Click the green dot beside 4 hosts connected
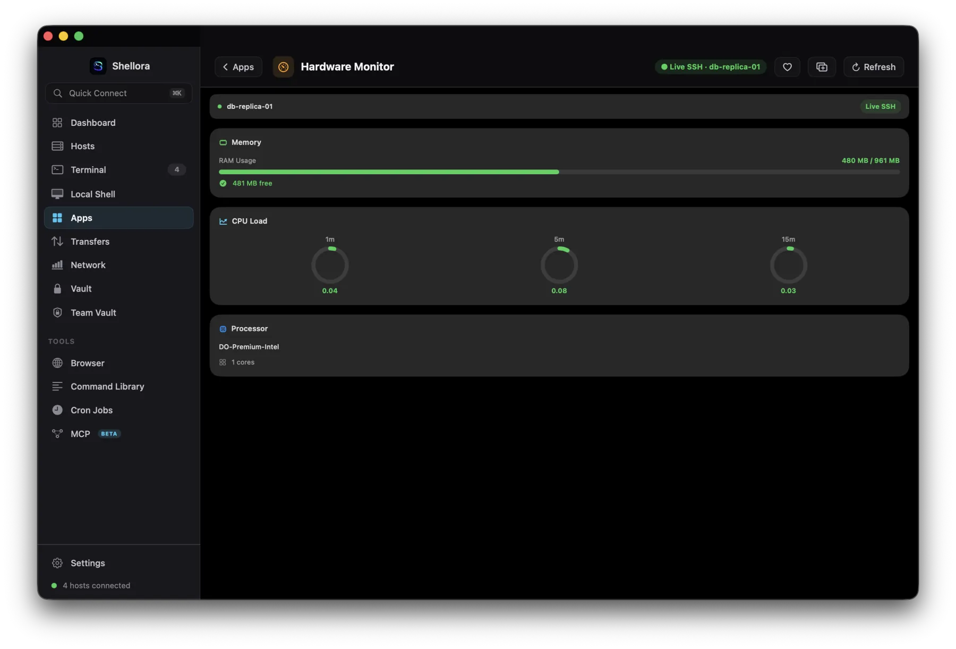956x649 pixels. (54, 586)
